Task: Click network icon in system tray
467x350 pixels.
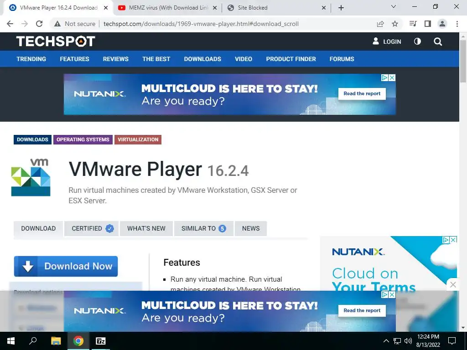Action: (397, 341)
